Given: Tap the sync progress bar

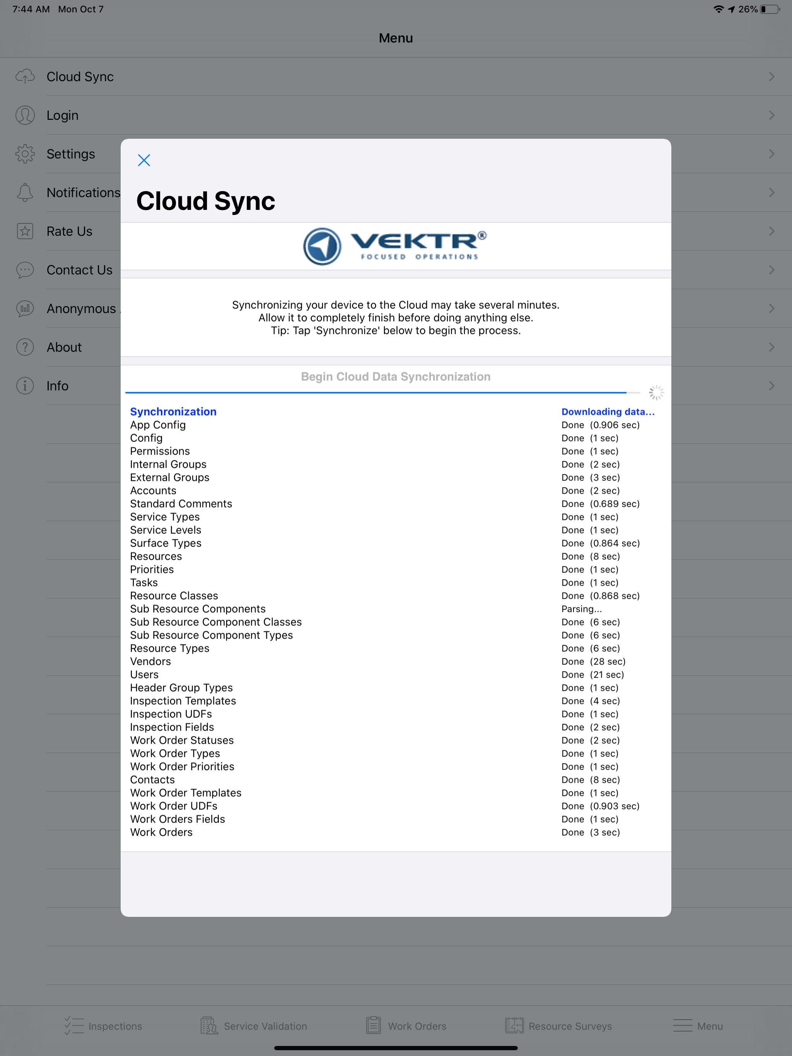Looking at the screenshot, I should point(382,392).
